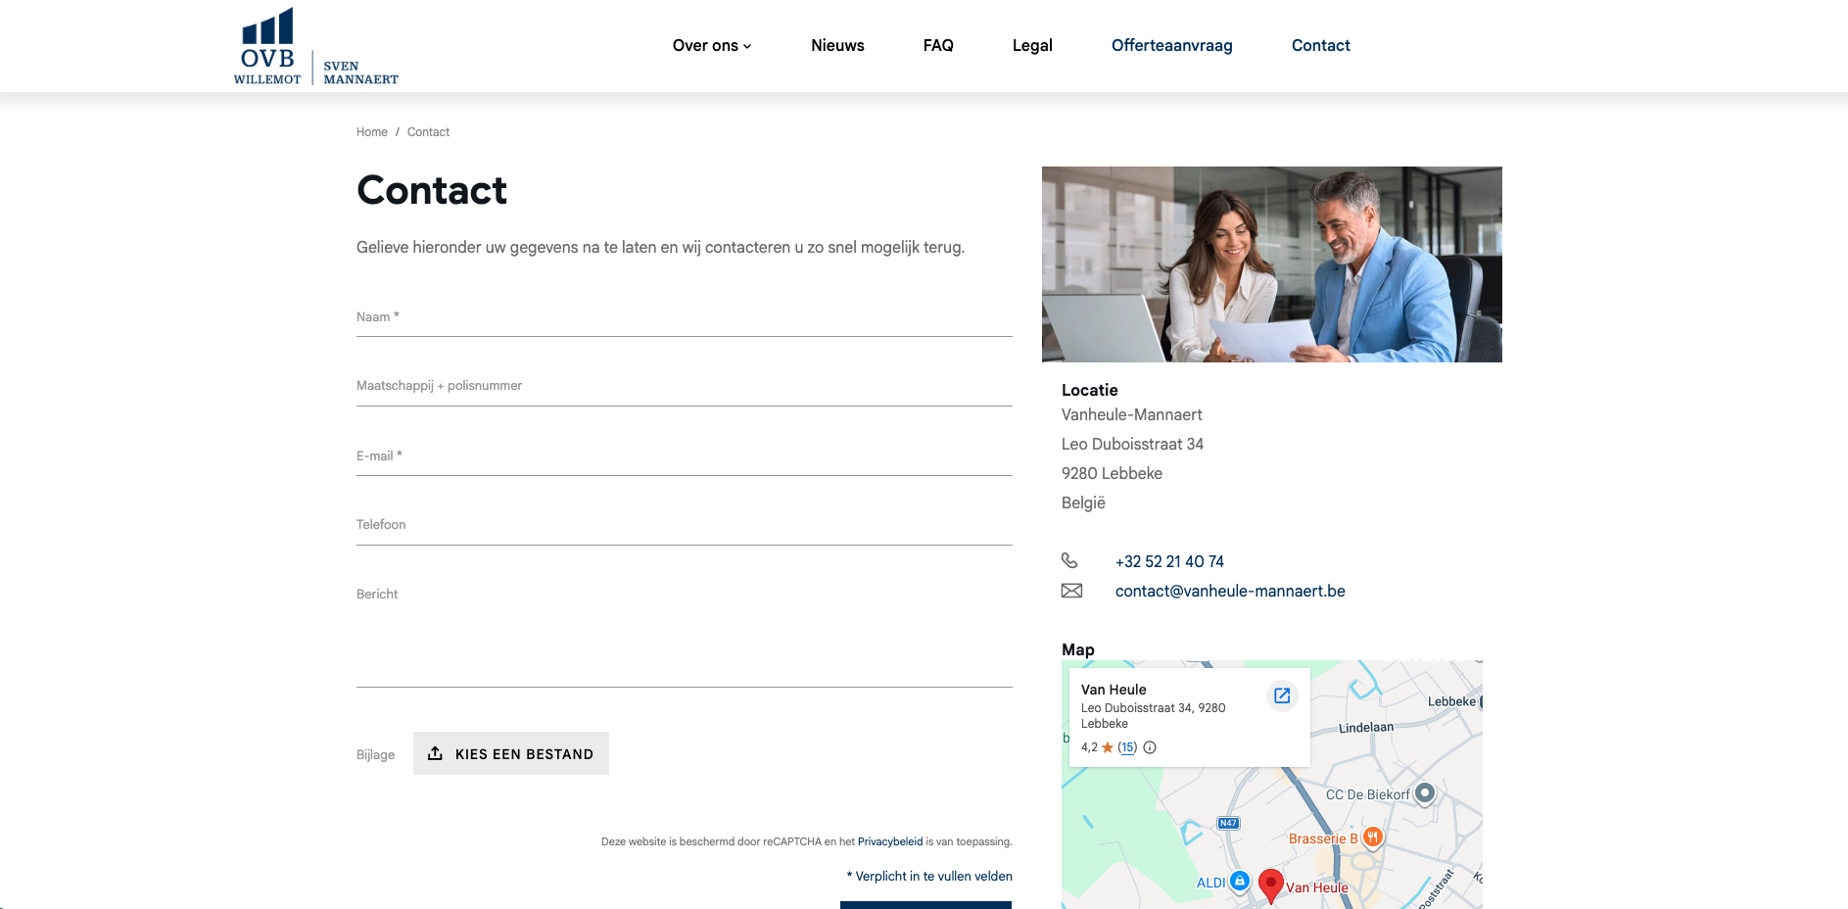
Task: Select the Brasserie B restaurant marker
Action: point(1373,837)
